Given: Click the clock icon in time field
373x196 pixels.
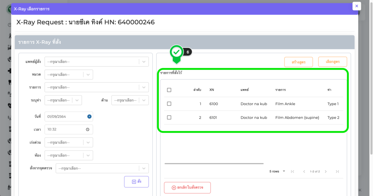Looking at the screenshot, I should 87,129.
